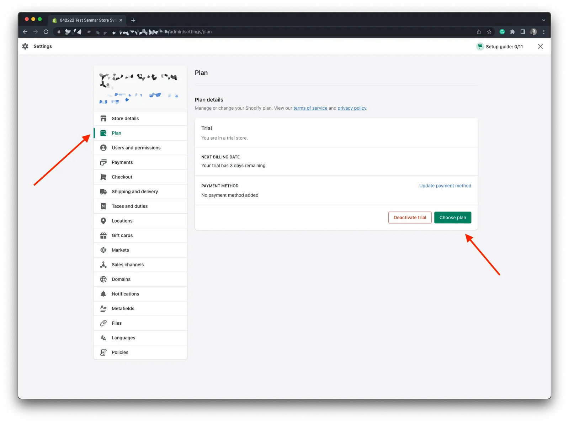Click the Languages translate icon
Image resolution: width=569 pixels, height=423 pixels.
pyautogui.click(x=103, y=338)
